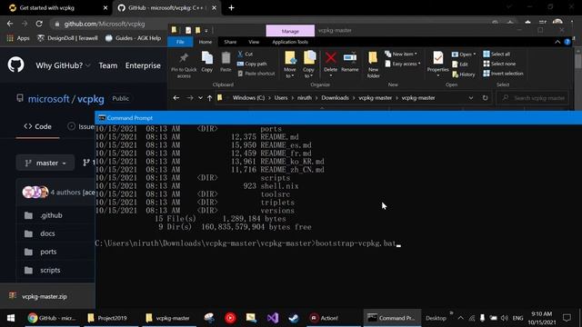
Task: Click Copy path in the ribbon
Action: pyautogui.click(x=252, y=64)
